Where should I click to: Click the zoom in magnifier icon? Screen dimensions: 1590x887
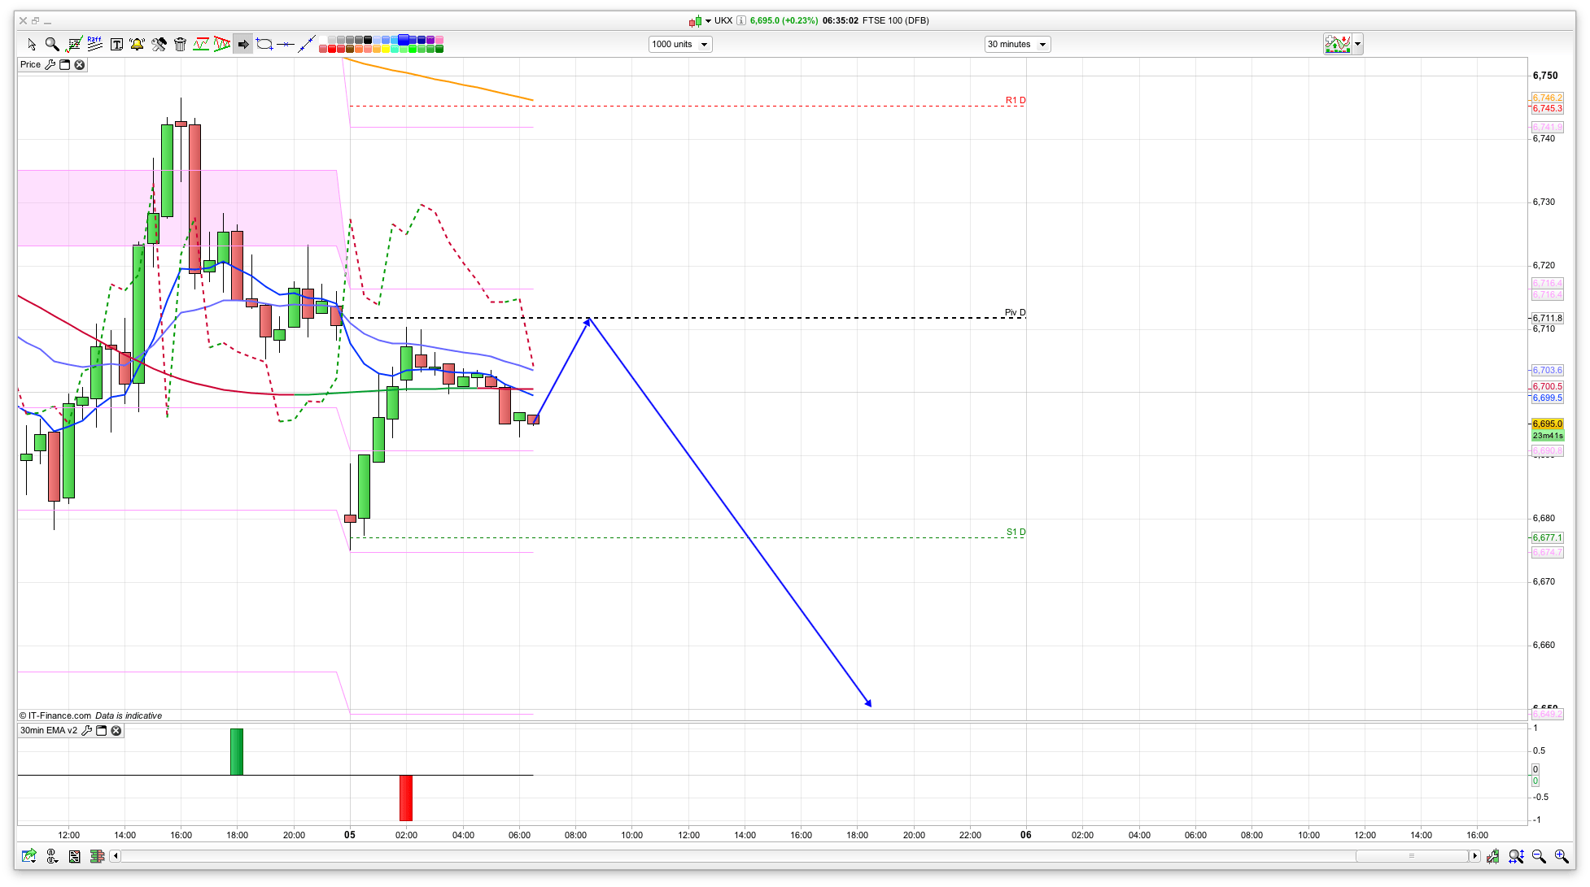click(x=1561, y=856)
